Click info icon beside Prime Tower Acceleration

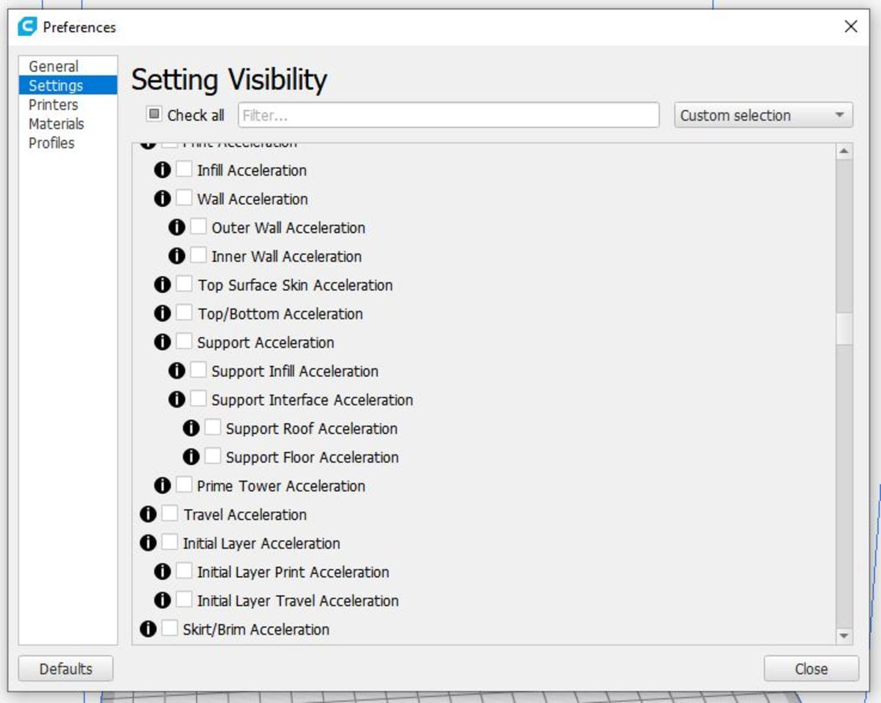[162, 486]
